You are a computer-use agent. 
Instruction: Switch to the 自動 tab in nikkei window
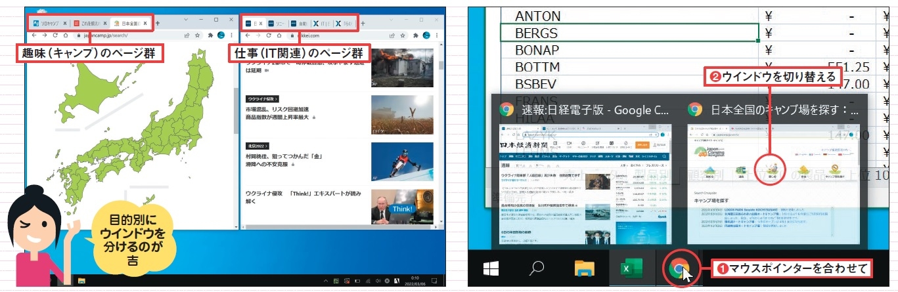tap(300, 23)
